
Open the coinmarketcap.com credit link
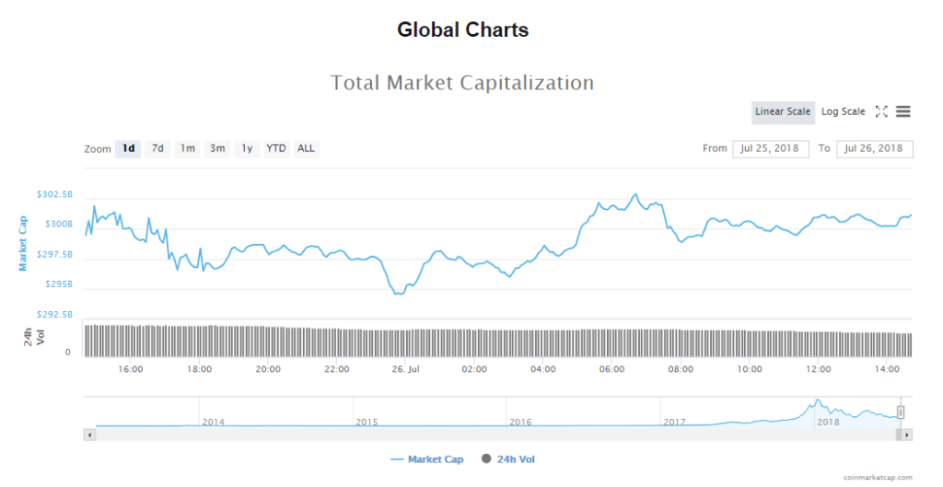[878, 478]
